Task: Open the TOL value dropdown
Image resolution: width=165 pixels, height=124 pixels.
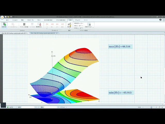Action: point(83,26)
